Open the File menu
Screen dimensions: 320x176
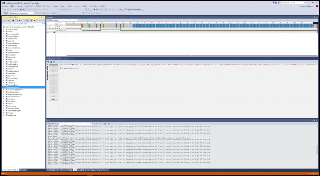tap(5, 6)
